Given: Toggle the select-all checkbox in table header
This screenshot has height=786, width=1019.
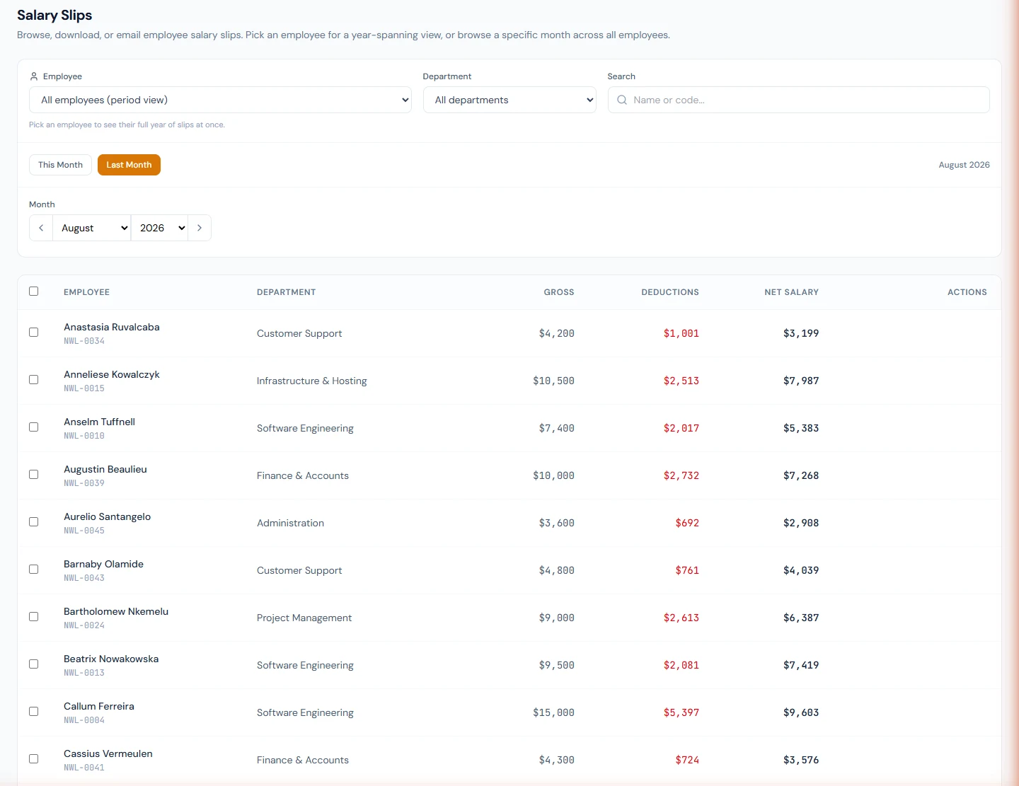Looking at the screenshot, I should pyautogui.click(x=33, y=291).
